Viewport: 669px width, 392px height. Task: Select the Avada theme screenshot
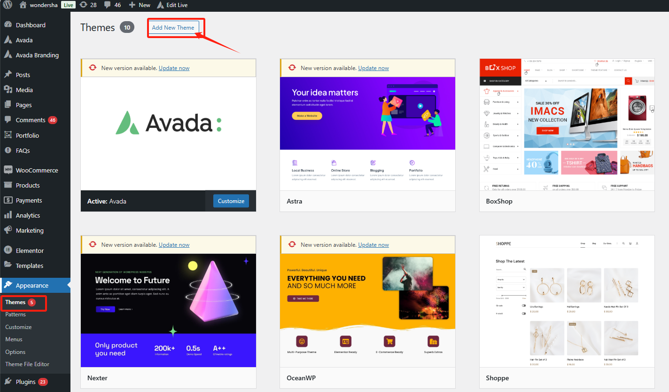(x=168, y=133)
